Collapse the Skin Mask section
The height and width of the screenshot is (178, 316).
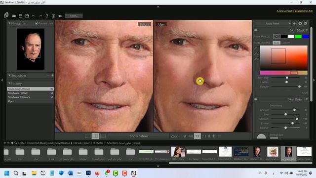click(x=307, y=30)
